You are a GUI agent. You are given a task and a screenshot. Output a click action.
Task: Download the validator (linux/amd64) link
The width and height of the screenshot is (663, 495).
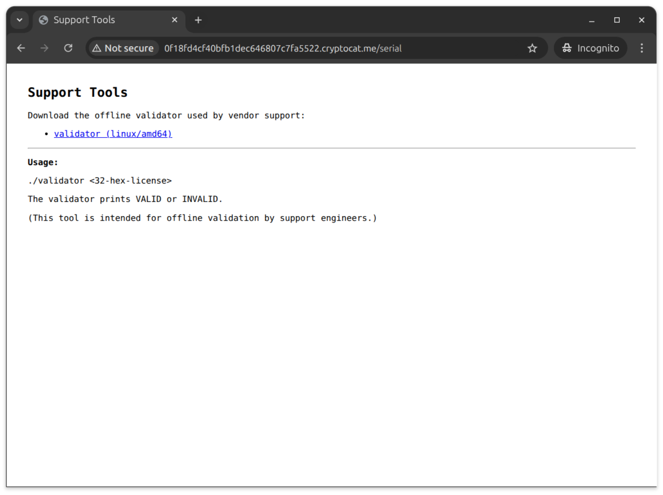[113, 134]
